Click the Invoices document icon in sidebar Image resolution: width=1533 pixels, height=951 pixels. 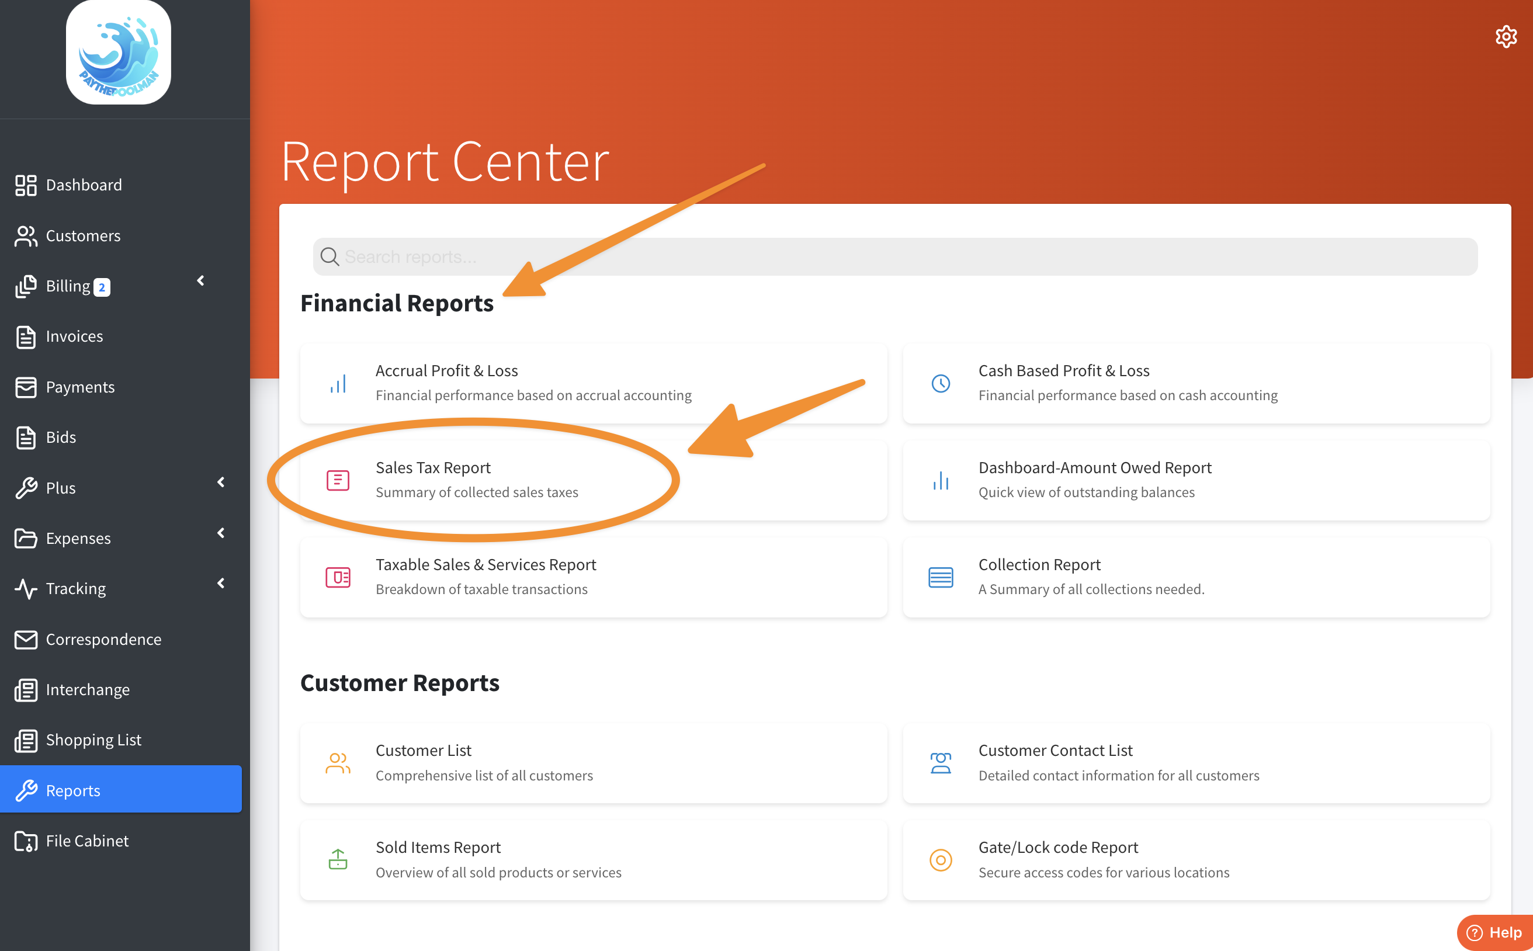click(26, 336)
